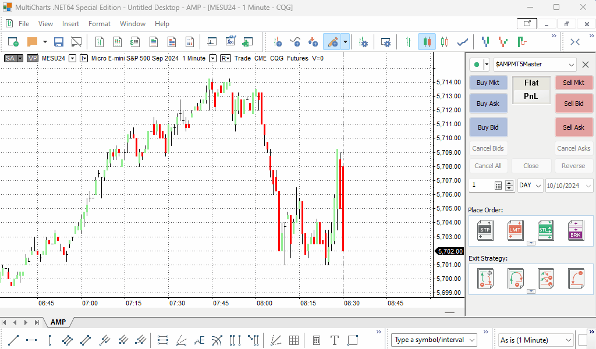Open the DAY time-in-force dropdown
This screenshot has width=596, height=349.
pyautogui.click(x=530, y=186)
